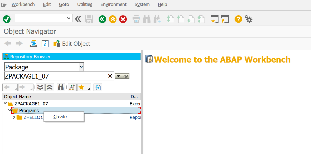311x154 pixels.
Task: Click the Collapse All nodes icon
Action: click(50, 87)
